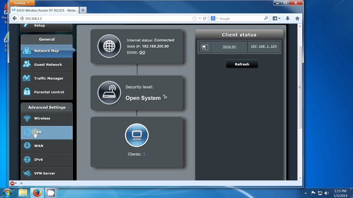Open a new browser tab
Screen dimensions: 353x198
(82, 10)
